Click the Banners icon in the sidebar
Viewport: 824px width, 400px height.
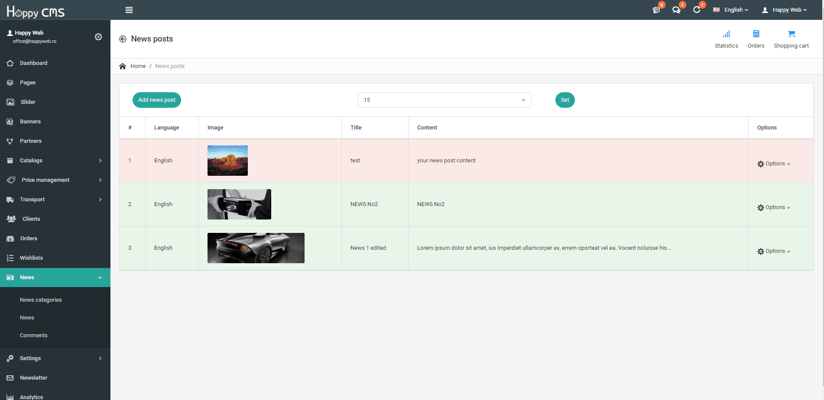[10, 122]
